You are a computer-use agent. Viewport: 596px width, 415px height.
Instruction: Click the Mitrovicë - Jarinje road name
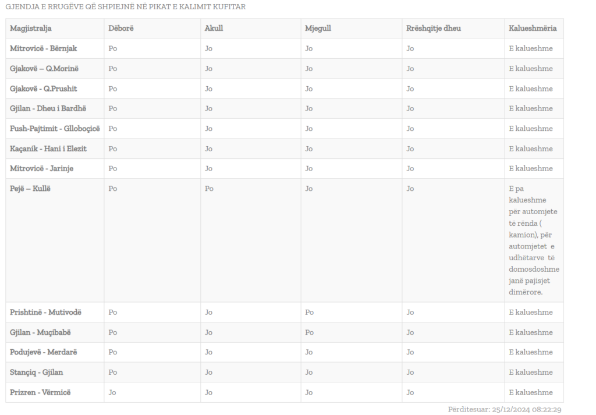click(42, 168)
